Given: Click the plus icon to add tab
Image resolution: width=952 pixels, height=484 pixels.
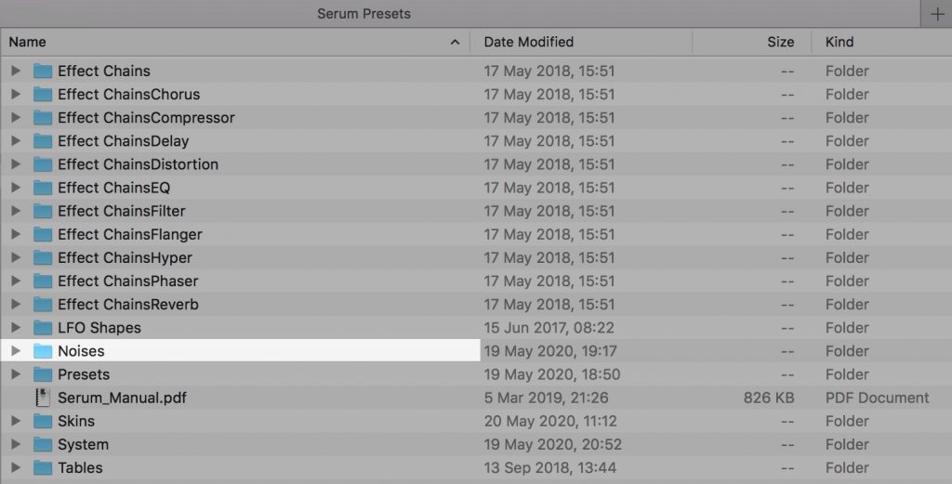Looking at the screenshot, I should tap(936, 14).
